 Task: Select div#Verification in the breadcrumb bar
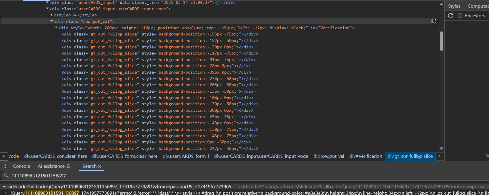[366, 156]
